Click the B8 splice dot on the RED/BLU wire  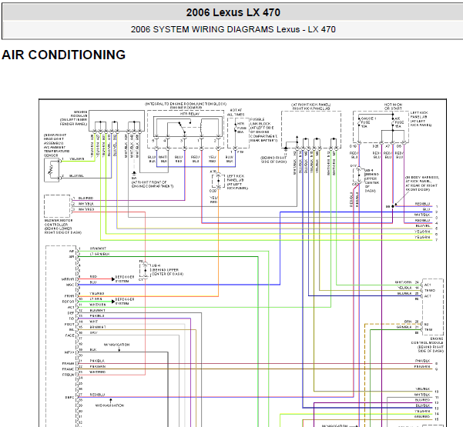pyautogui.click(x=393, y=206)
